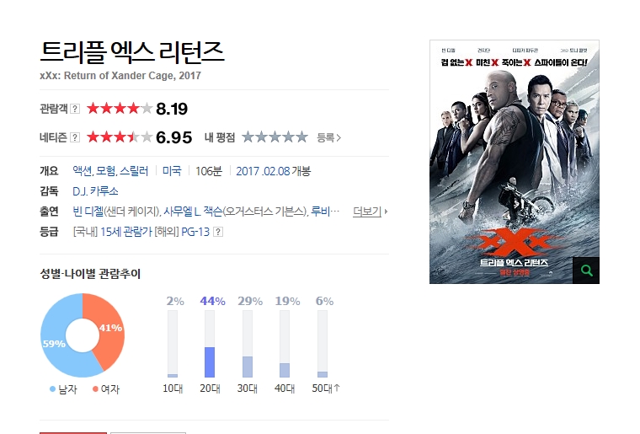
Task: Open director D.J. 카루소 page
Action: pyautogui.click(x=95, y=191)
